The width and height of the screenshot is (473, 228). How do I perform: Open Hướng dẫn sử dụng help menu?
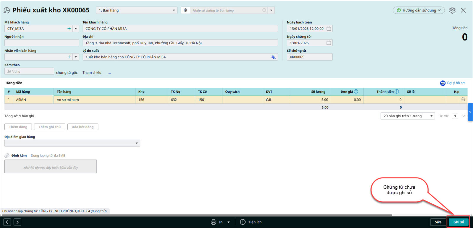[x=419, y=10]
